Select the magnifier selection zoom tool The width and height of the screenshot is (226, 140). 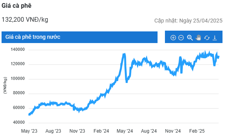pyautogui.click(x=190, y=38)
